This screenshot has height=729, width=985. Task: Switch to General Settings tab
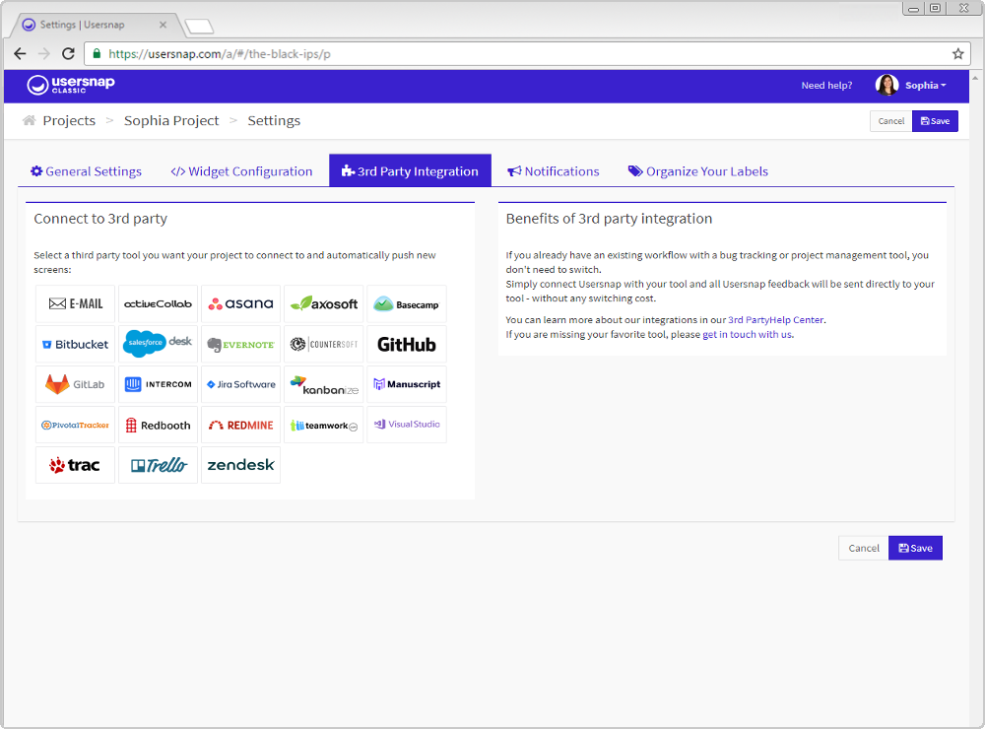(x=86, y=171)
